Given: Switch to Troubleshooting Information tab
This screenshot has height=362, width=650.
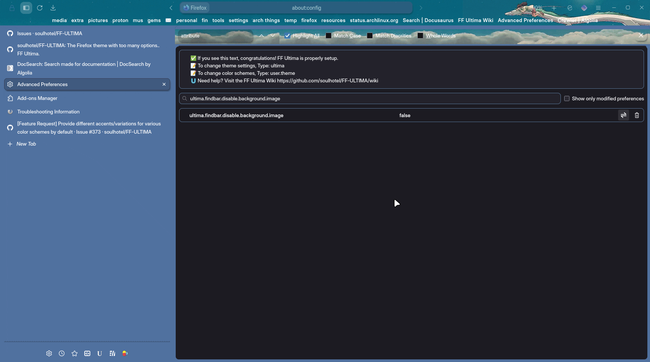Looking at the screenshot, I should tap(48, 112).
